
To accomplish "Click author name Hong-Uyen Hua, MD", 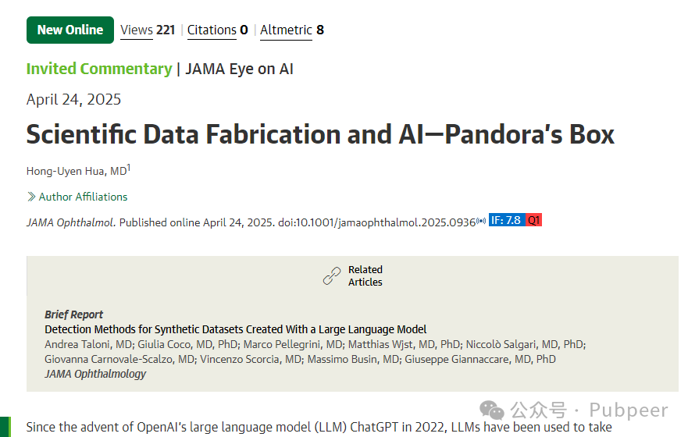I will 77,171.
